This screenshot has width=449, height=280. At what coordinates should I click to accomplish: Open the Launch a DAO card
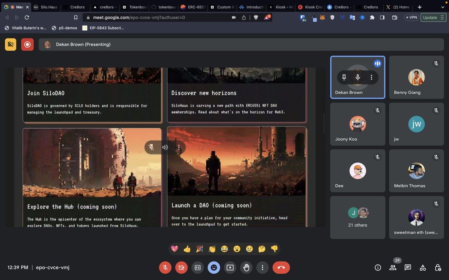[237, 177]
